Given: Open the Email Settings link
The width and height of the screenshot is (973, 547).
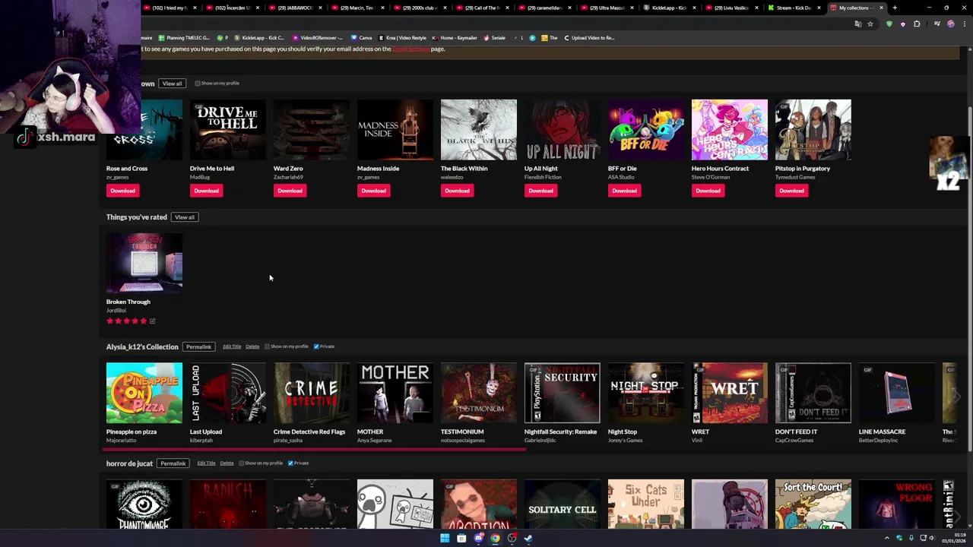Looking at the screenshot, I should click(x=411, y=49).
